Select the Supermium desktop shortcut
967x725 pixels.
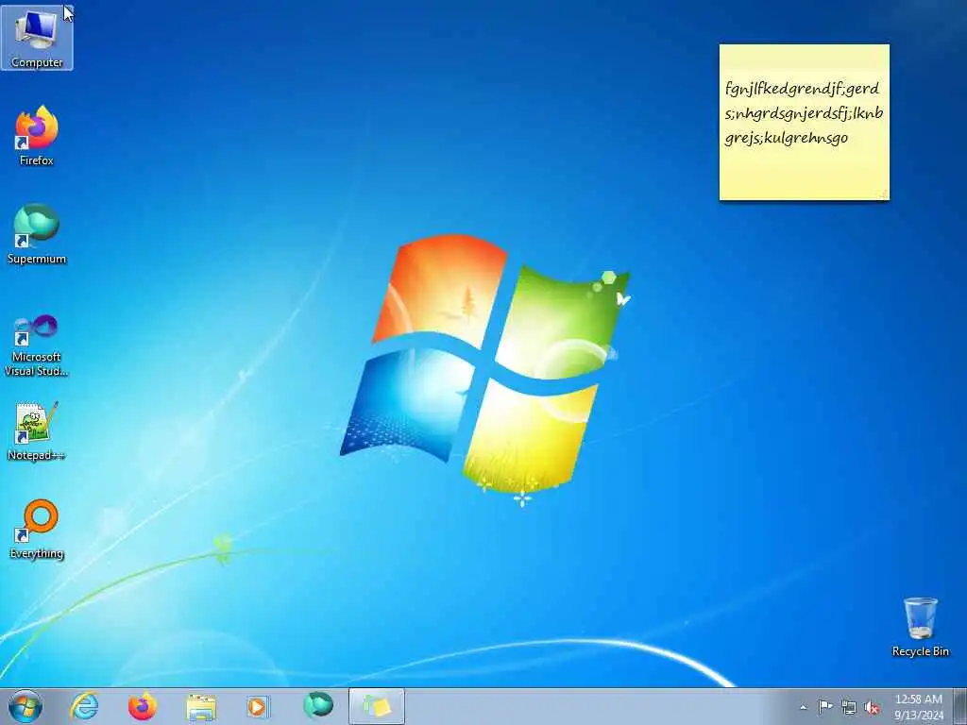click(x=37, y=234)
